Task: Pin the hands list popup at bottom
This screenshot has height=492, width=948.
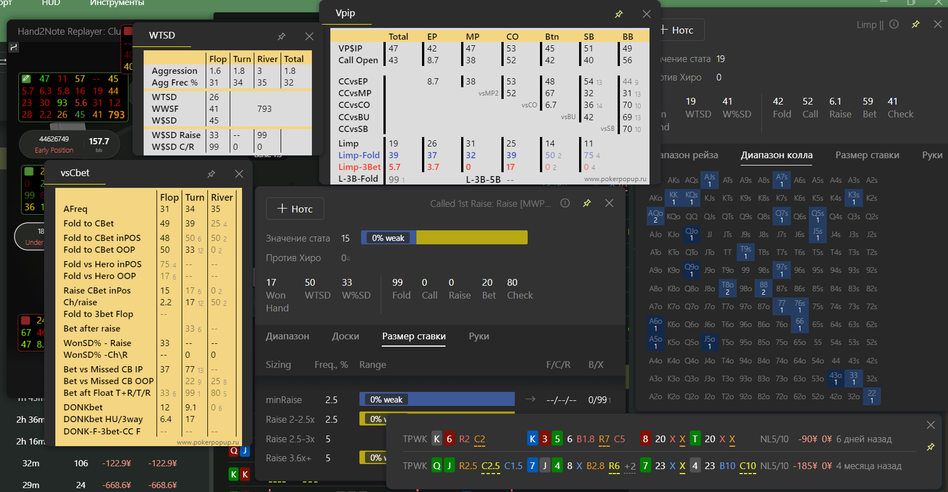Action: click(x=931, y=447)
